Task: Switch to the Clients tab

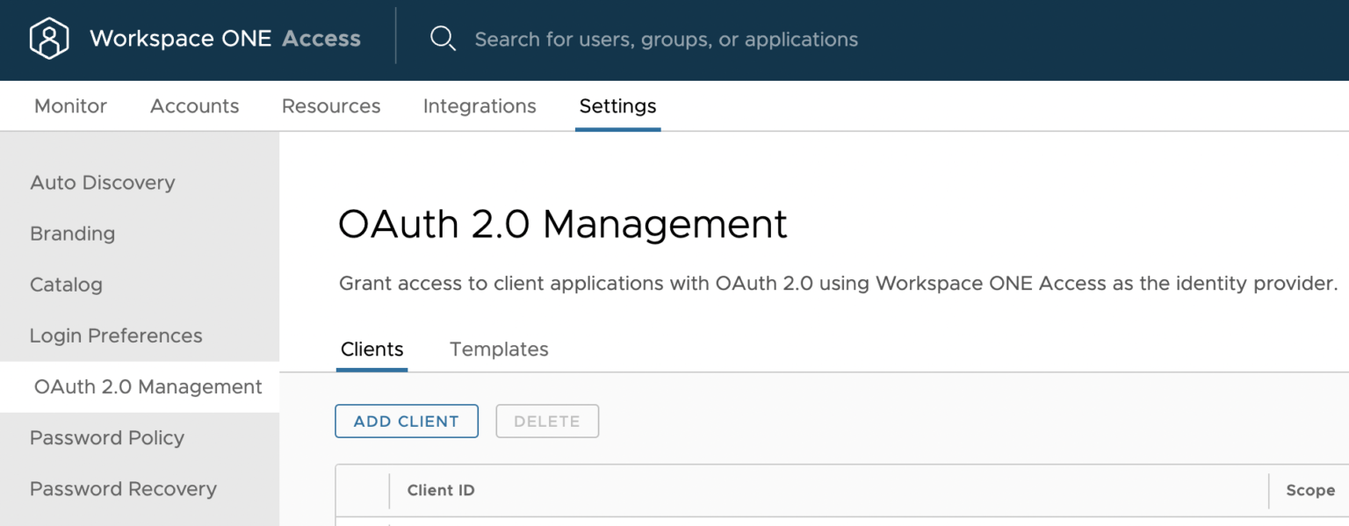Action: point(372,349)
